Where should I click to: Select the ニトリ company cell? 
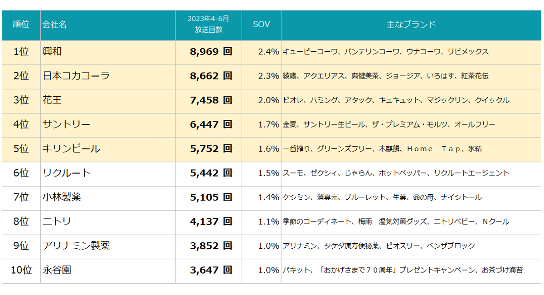[x=57, y=221]
